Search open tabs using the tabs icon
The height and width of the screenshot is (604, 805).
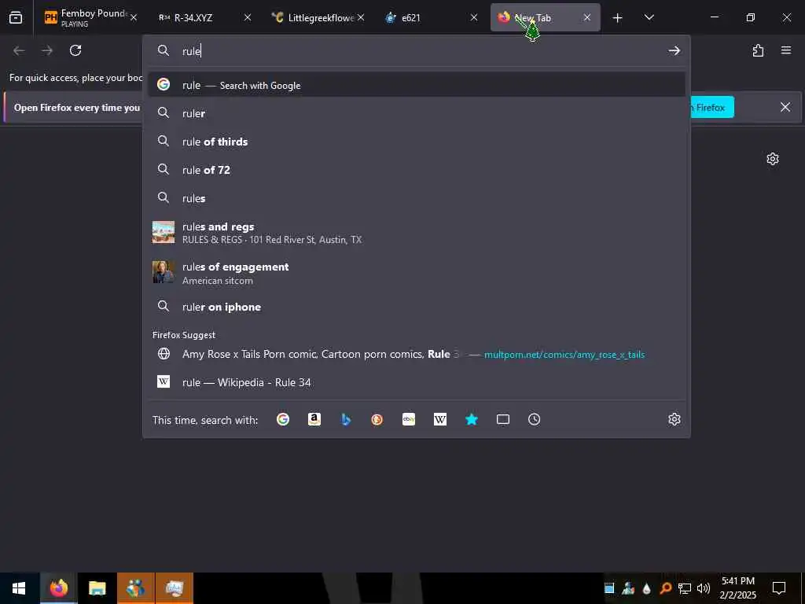tap(503, 419)
